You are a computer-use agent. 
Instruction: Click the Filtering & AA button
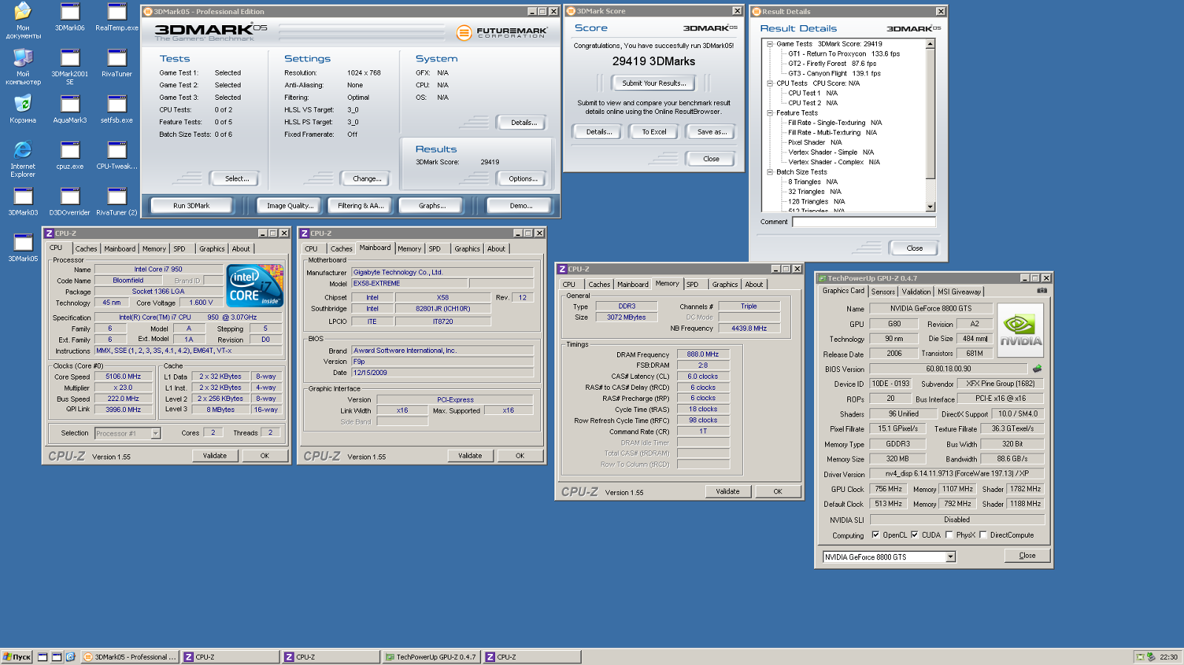point(361,206)
